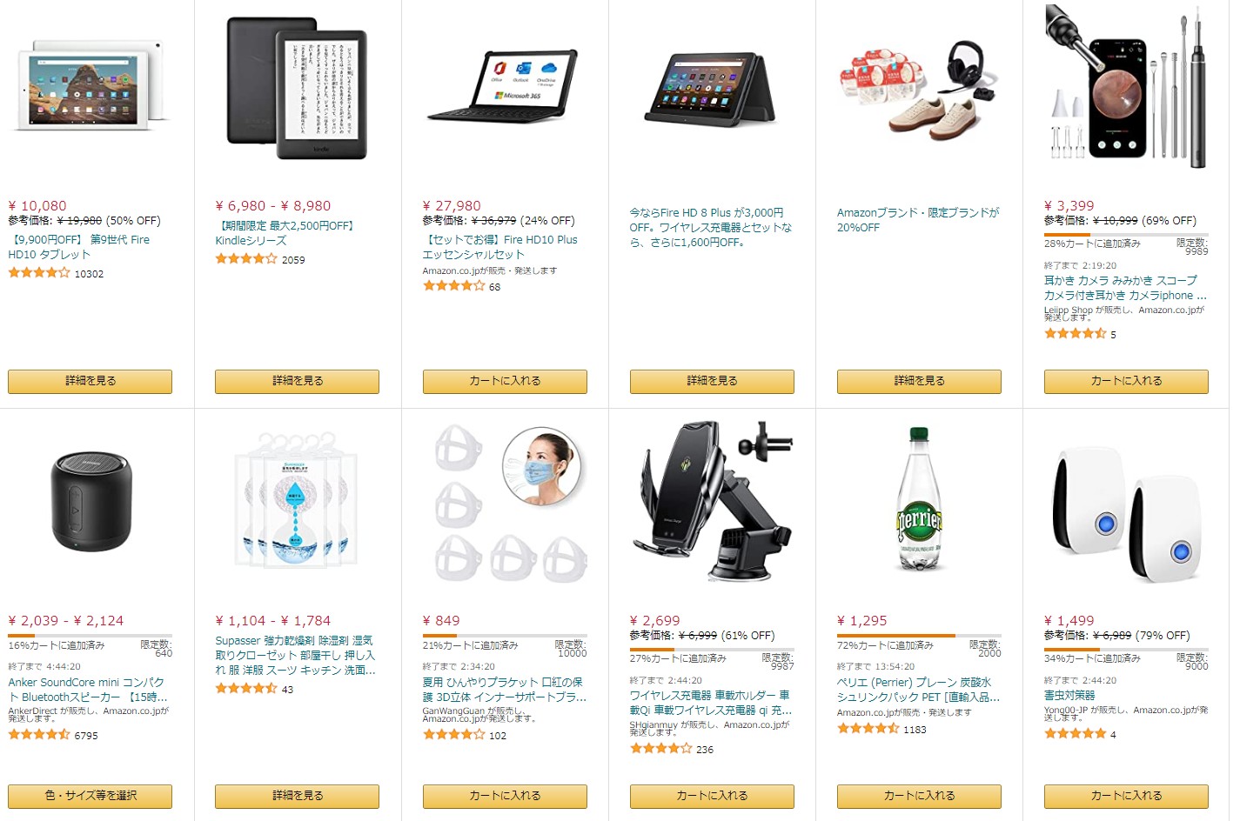This screenshot has height=821, width=1240.
Task: View the wireless car charger holder image
Action: [712, 501]
